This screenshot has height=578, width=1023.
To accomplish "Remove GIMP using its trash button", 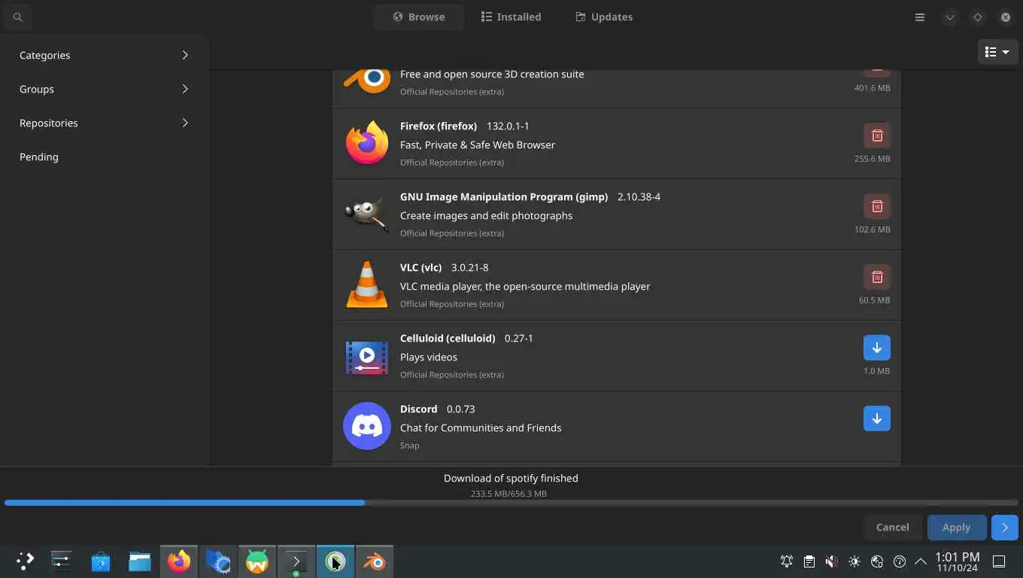I will tap(876, 206).
